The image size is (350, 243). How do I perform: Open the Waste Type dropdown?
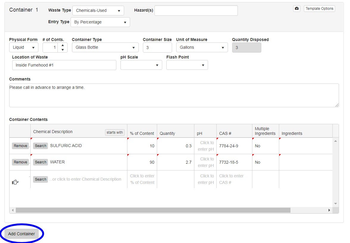point(98,10)
